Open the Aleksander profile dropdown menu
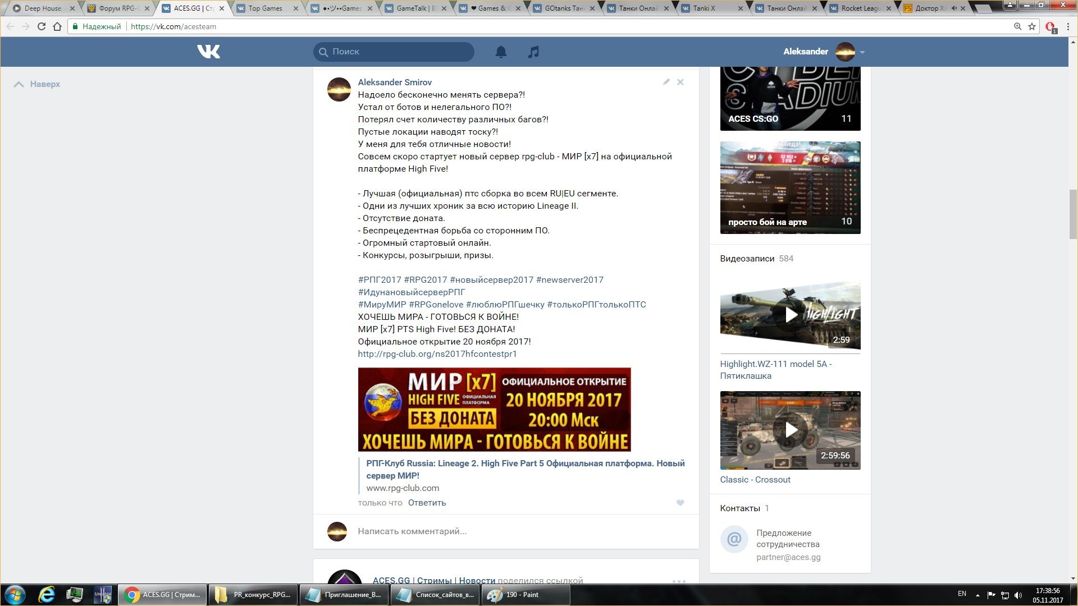This screenshot has height=606, width=1078. tap(862, 52)
